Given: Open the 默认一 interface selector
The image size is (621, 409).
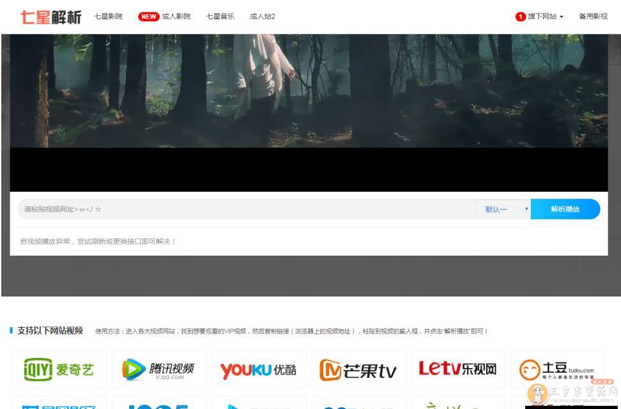Looking at the screenshot, I should point(502,210).
